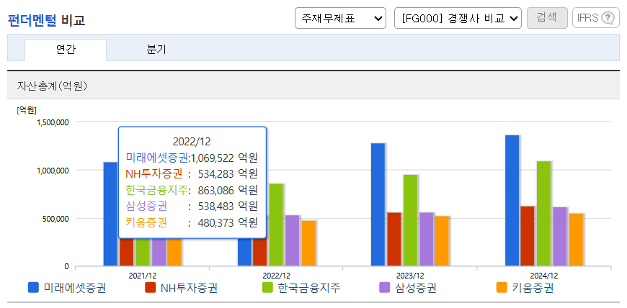Click the 480,373 value in the tooltip
This screenshot has height=308, width=627.
(x=215, y=222)
